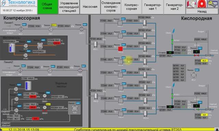Click the oil tank level gauge

click(12, 48)
